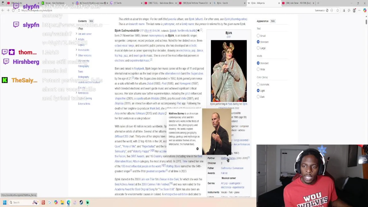Switch to the Discord tab

pos(92,3)
